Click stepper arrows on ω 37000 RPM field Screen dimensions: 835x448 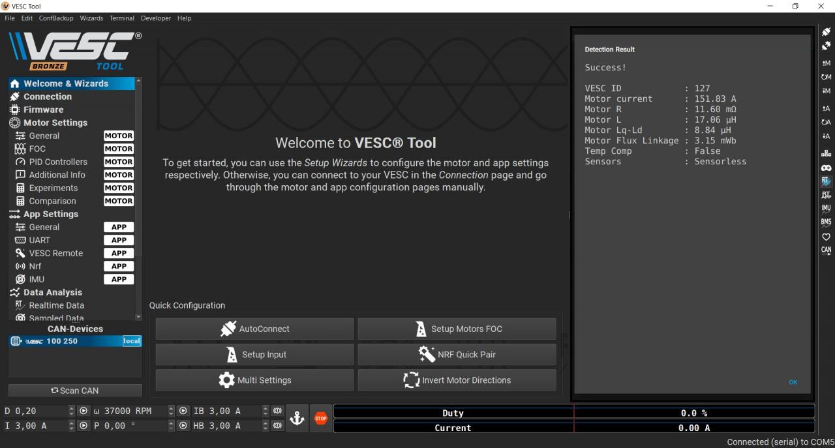[173, 411]
